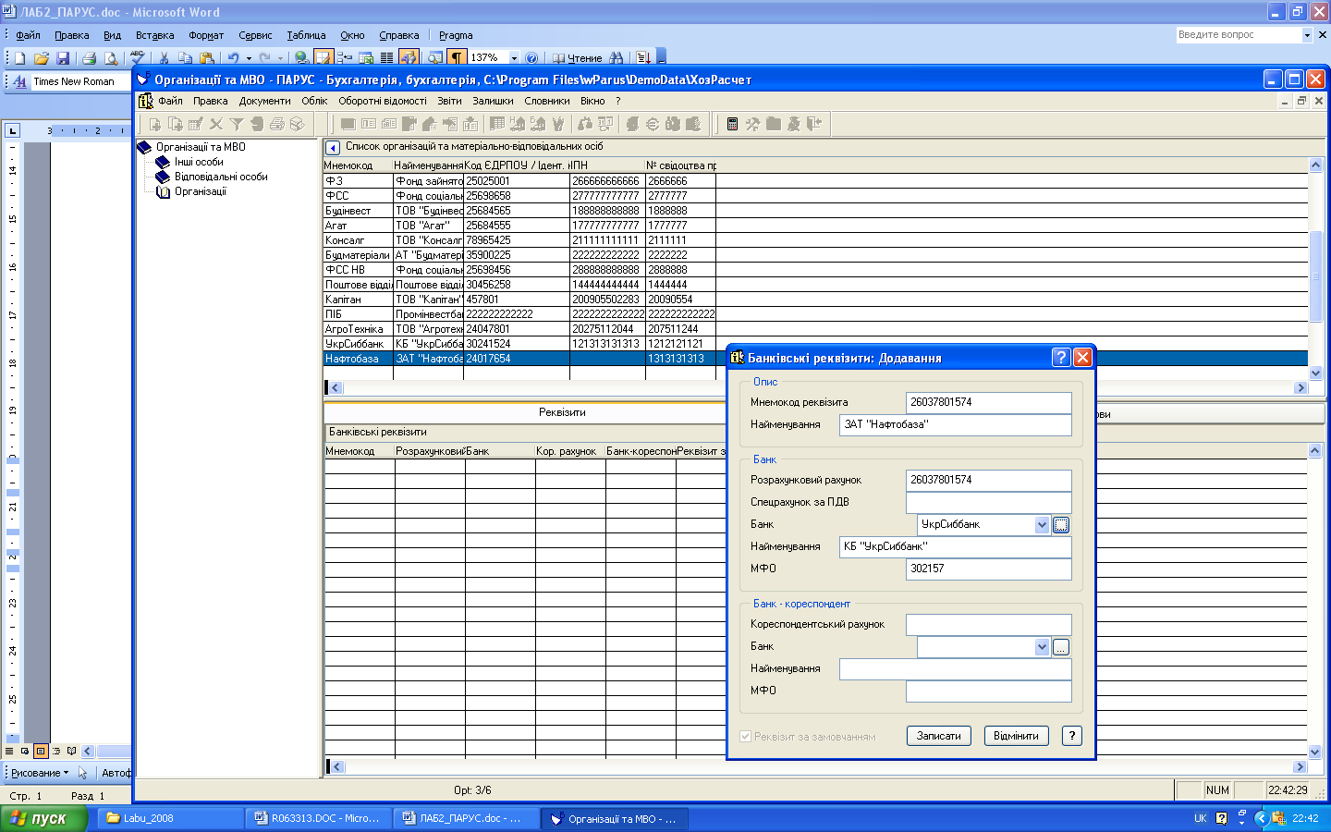The image size is (1331, 832).
Task: Click Word's Open folder icon
Action: pos(42,57)
